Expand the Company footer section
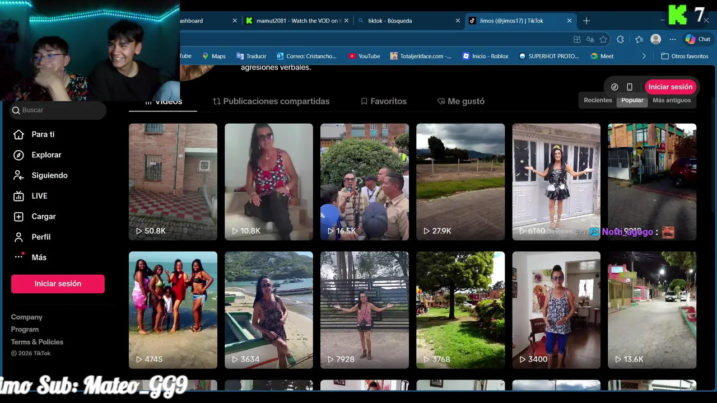717x403 pixels. pos(26,317)
